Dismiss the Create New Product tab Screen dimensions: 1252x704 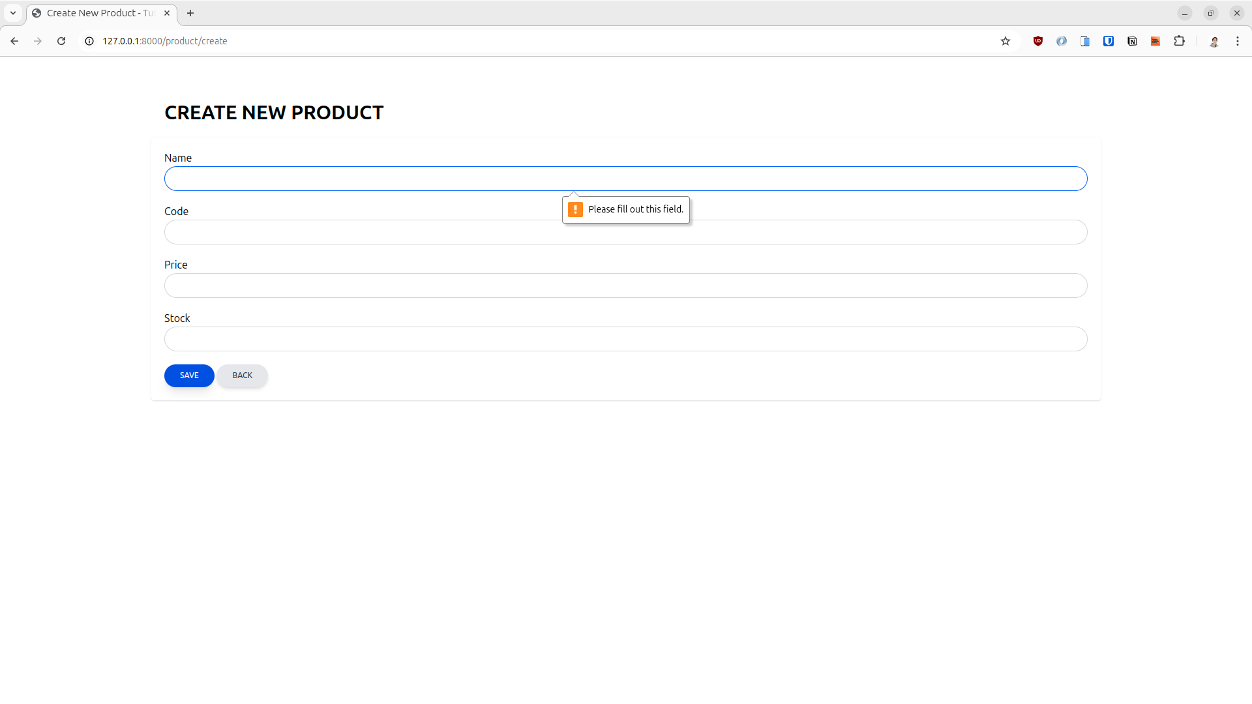167,13
